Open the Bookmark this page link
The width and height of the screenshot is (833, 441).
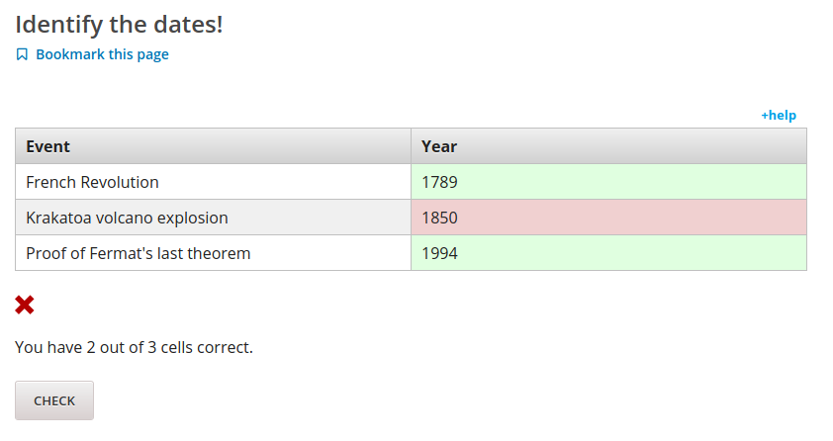point(102,54)
